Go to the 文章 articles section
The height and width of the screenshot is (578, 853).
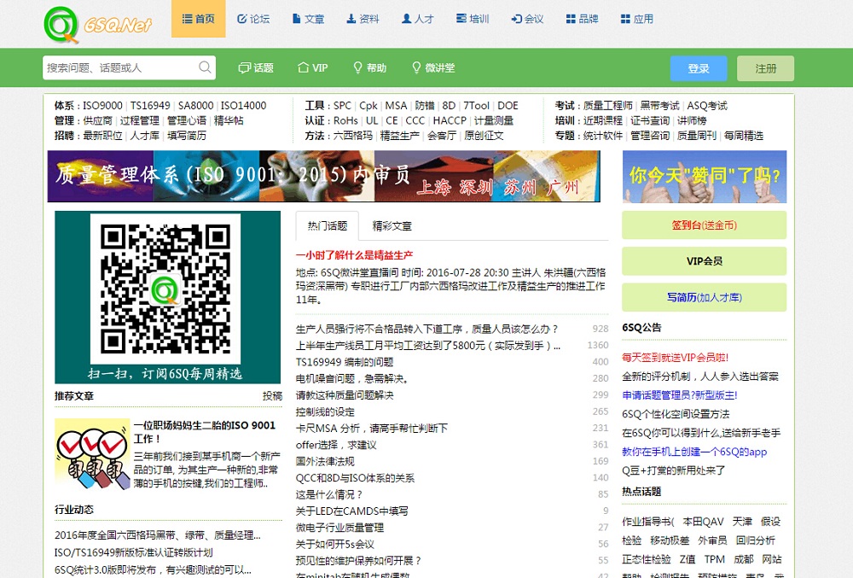pos(308,19)
